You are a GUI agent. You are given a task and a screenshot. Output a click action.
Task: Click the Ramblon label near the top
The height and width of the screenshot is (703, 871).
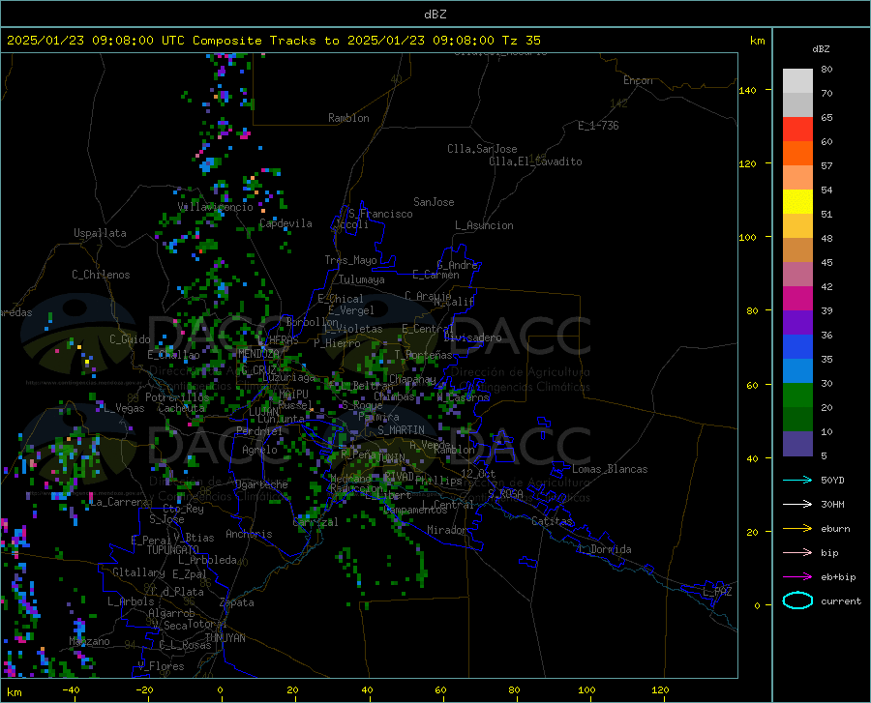click(x=348, y=118)
